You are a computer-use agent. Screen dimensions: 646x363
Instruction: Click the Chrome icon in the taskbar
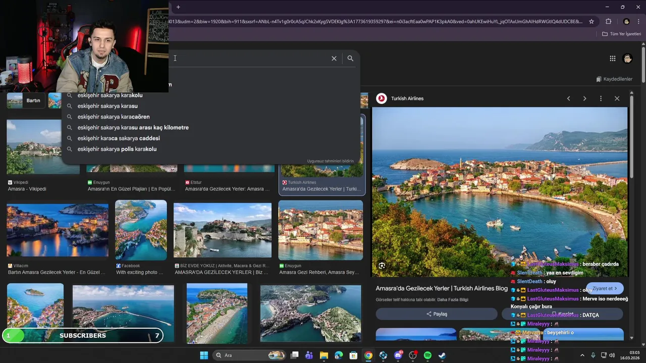coord(368,355)
